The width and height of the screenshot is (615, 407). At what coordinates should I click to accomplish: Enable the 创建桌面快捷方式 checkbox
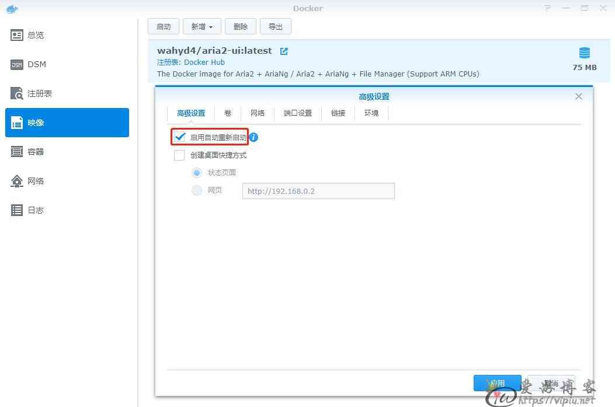180,155
